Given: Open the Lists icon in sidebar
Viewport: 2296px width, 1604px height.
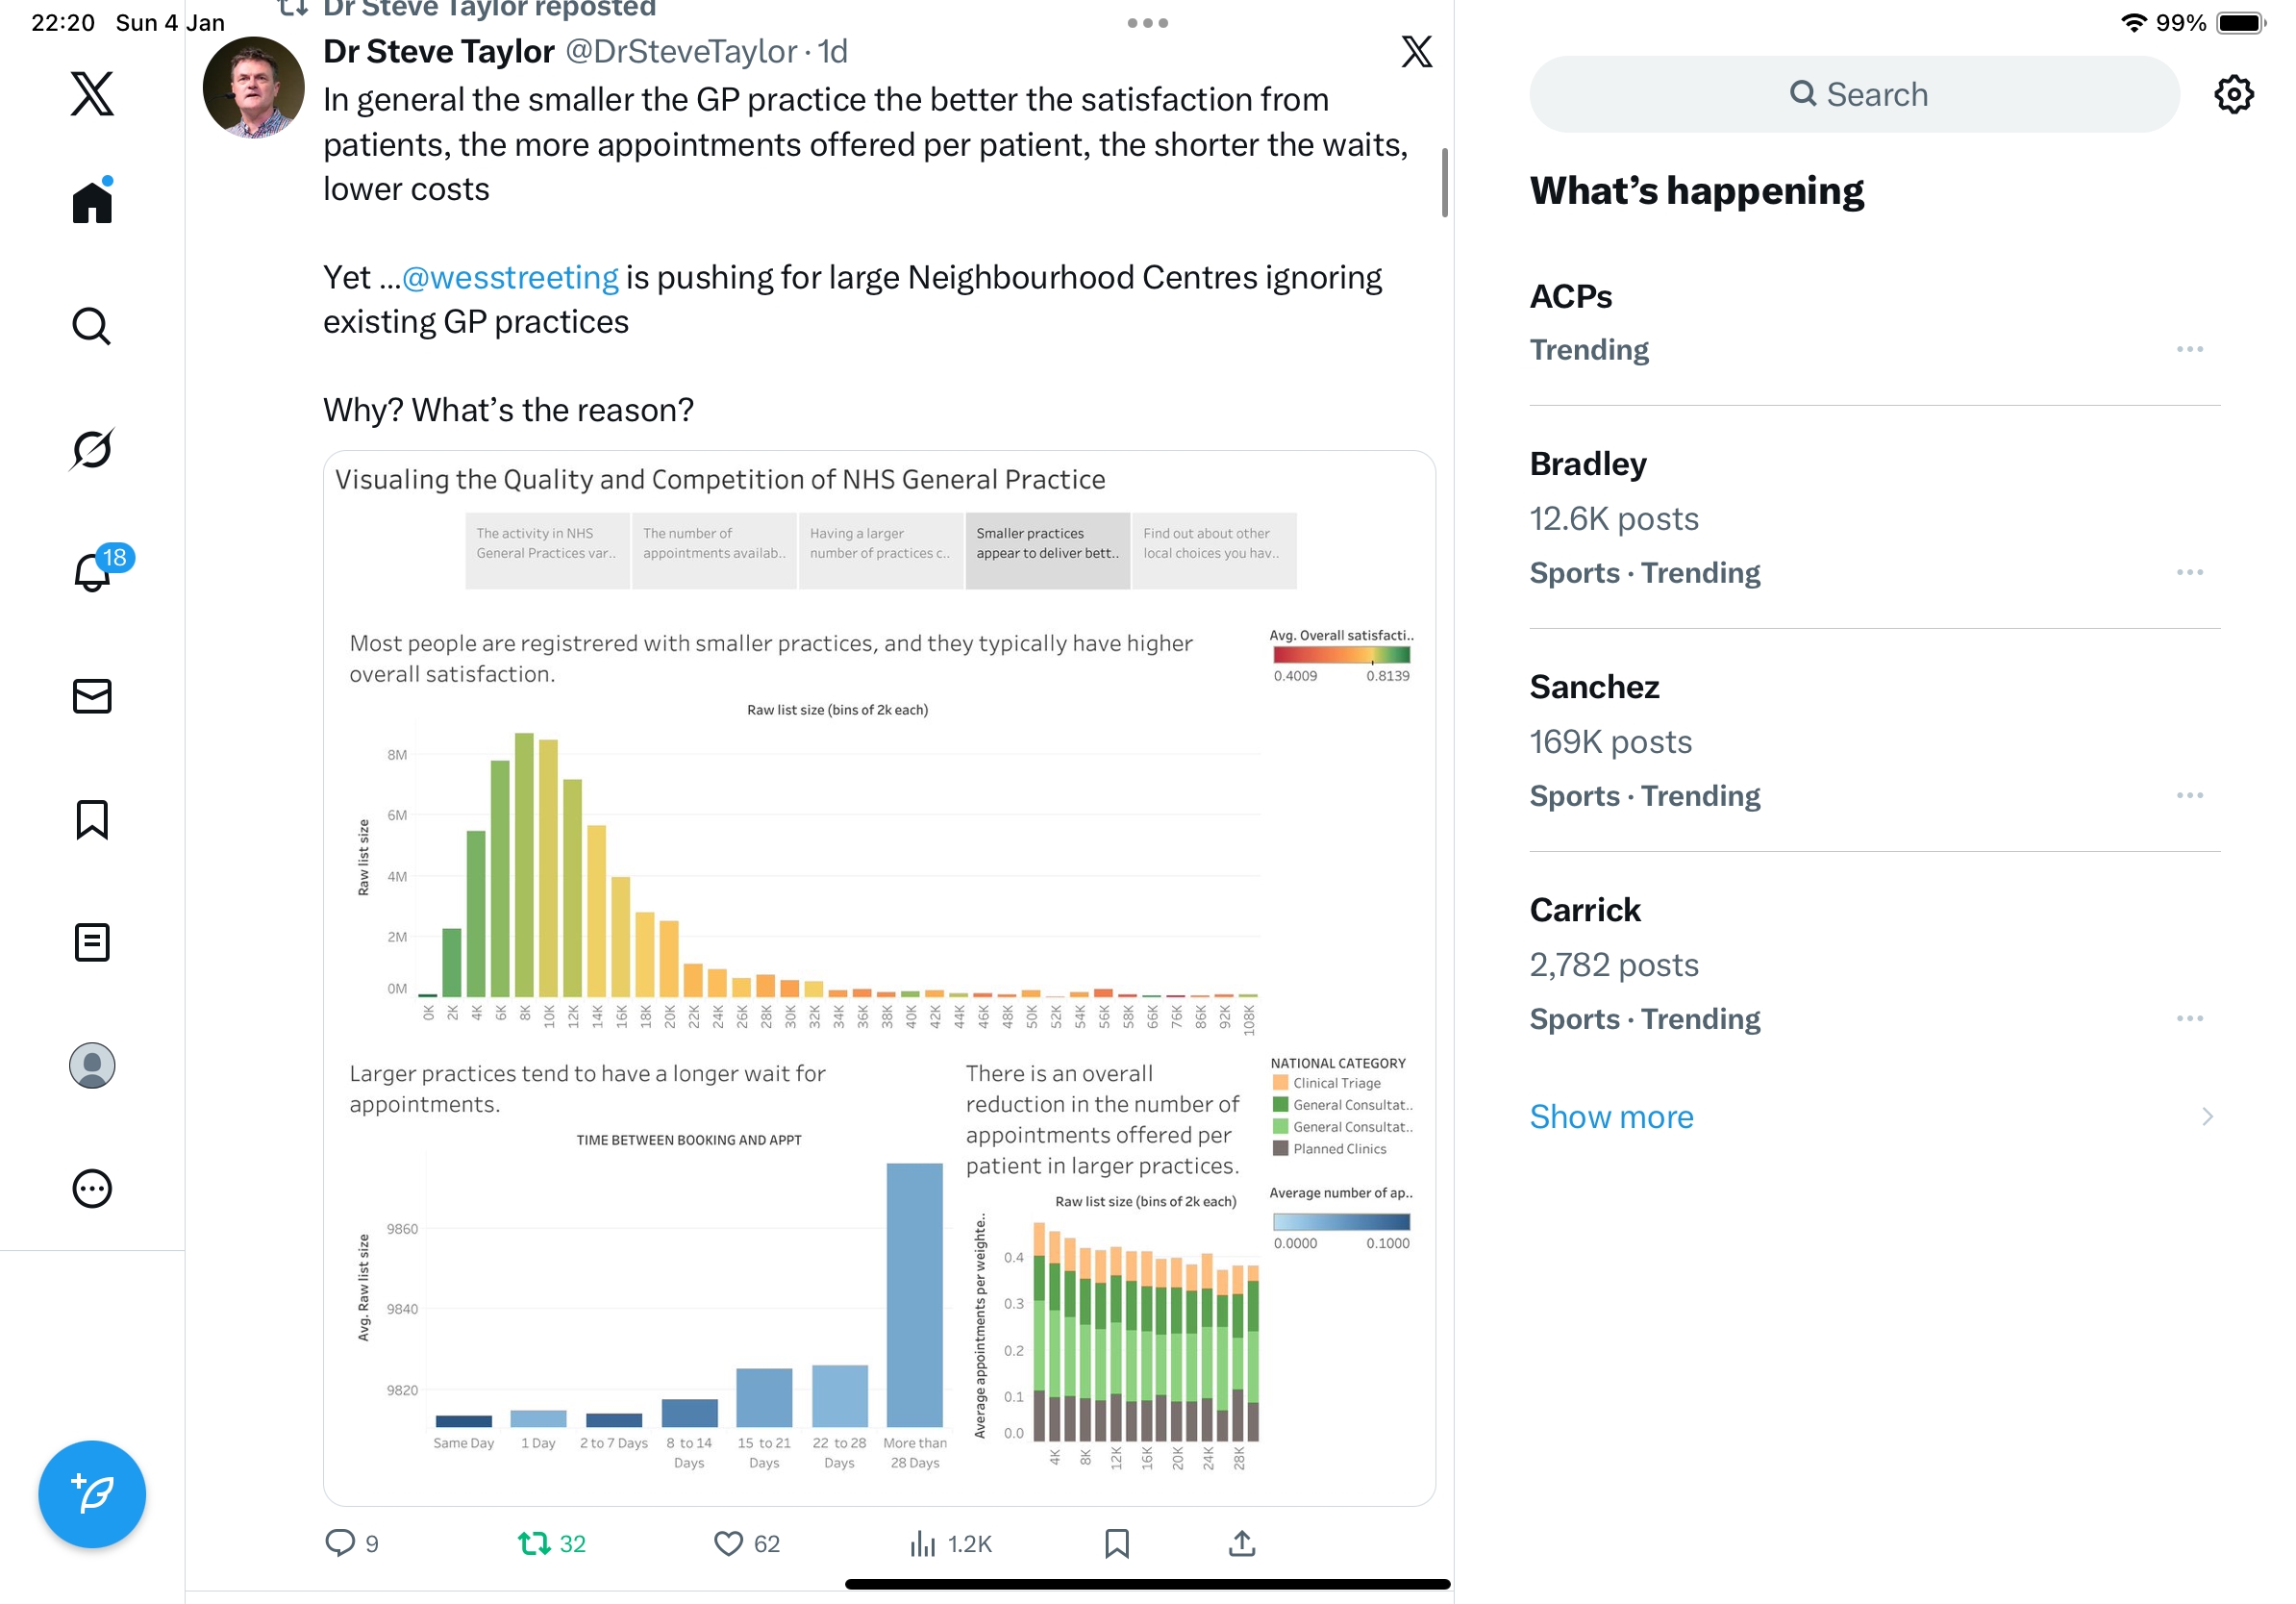Looking at the screenshot, I should [x=92, y=942].
